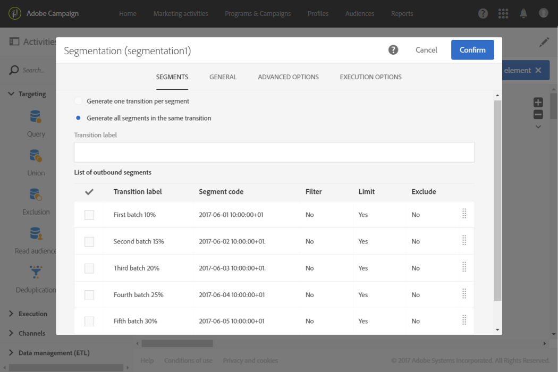Open the apps grid icon in top bar
Viewport: 558px width, 372px height.
click(503, 14)
